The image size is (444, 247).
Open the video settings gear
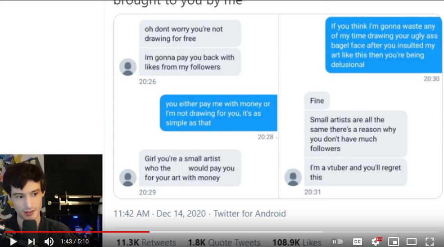click(x=376, y=241)
